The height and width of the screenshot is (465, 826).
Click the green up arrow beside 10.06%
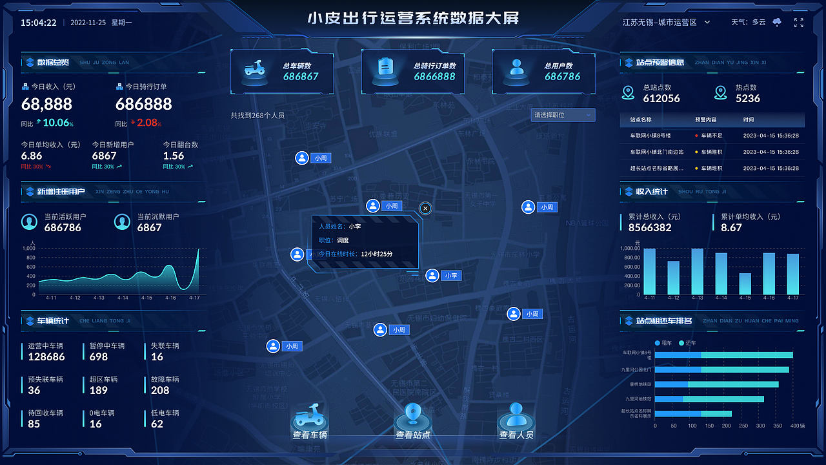point(38,122)
